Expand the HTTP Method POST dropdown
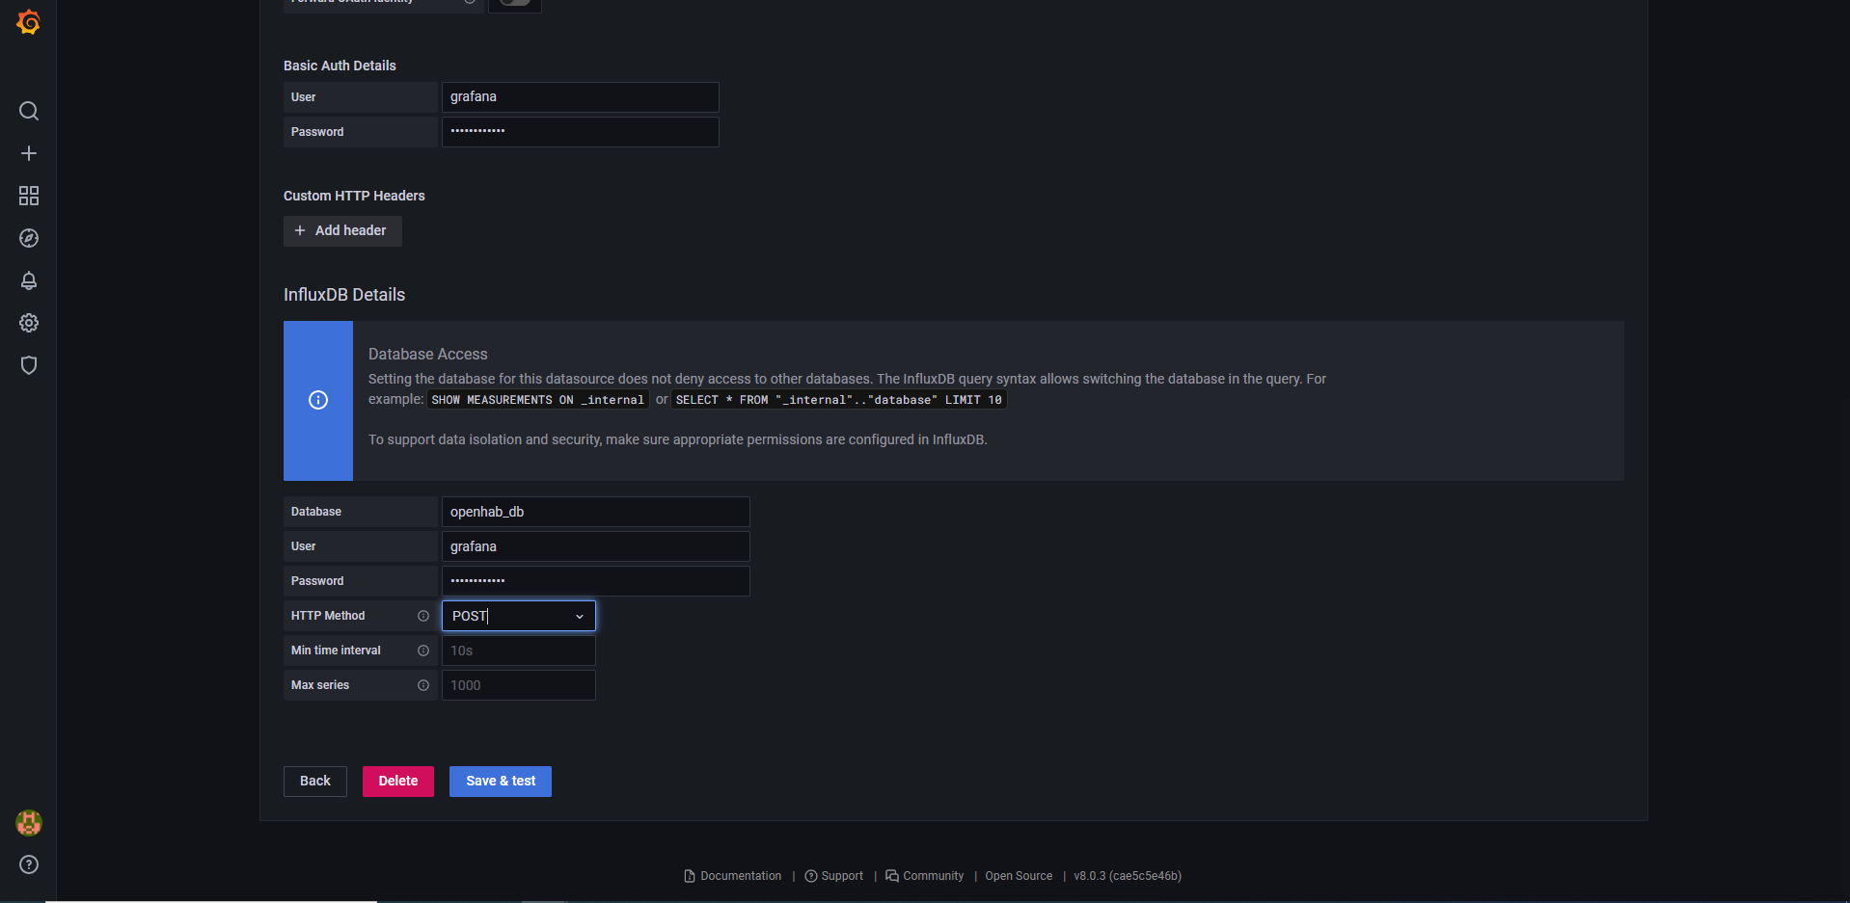Screen dimensions: 1850x903 pyautogui.click(x=519, y=616)
